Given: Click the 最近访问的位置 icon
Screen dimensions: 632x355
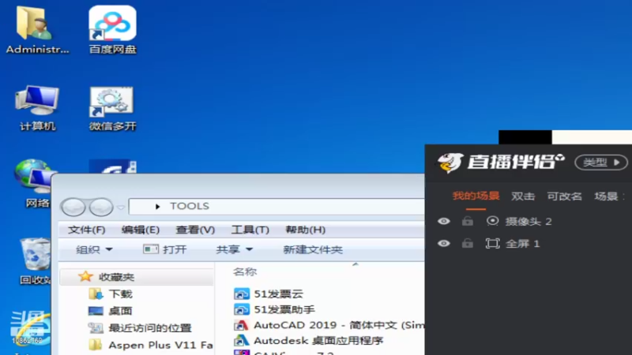Looking at the screenshot, I should pyautogui.click(x=96, y=327).
